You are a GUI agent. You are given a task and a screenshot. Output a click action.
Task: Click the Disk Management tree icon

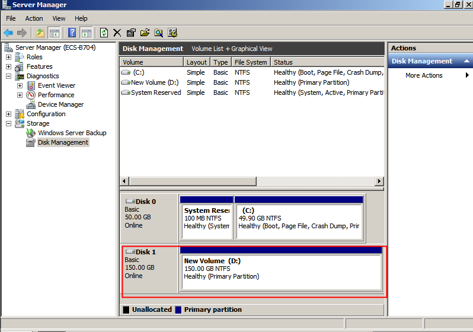click(x=31, y=142)
